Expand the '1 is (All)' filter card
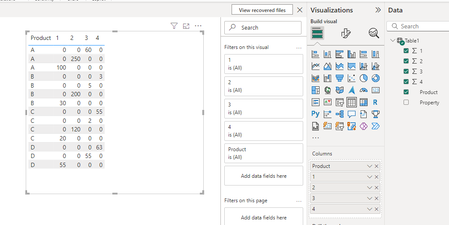The height and width of the screenshot is (225, 449). [x=263, y=64]
